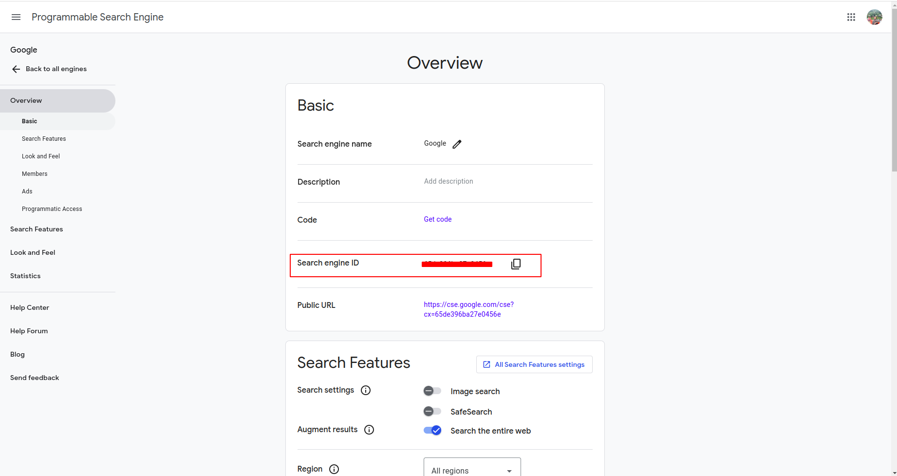
Task: Click the Region info icon
Action: (x=334, y=469)
